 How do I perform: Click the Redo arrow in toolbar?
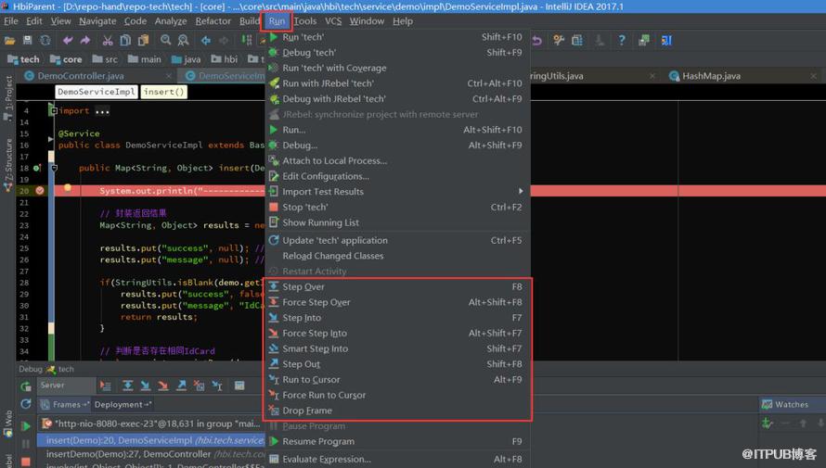[85, 41]
